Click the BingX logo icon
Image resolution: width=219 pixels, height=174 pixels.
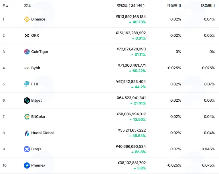click(x=27, y=149)
